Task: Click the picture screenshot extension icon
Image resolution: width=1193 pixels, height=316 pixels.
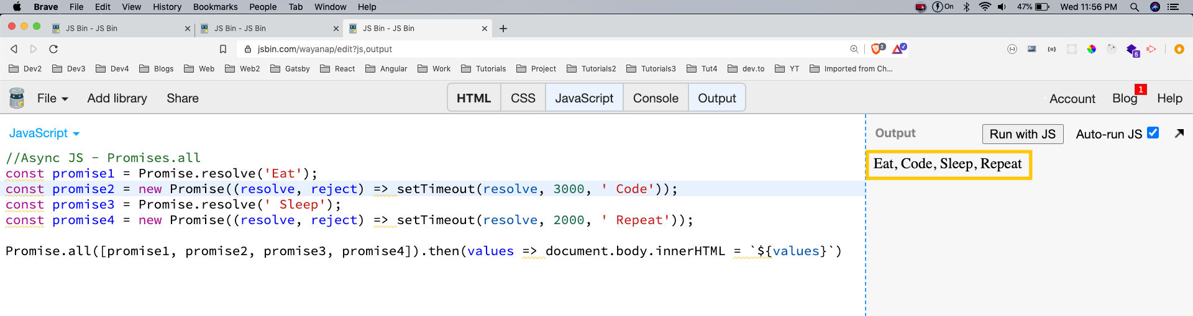Action: pos(1032,49)
